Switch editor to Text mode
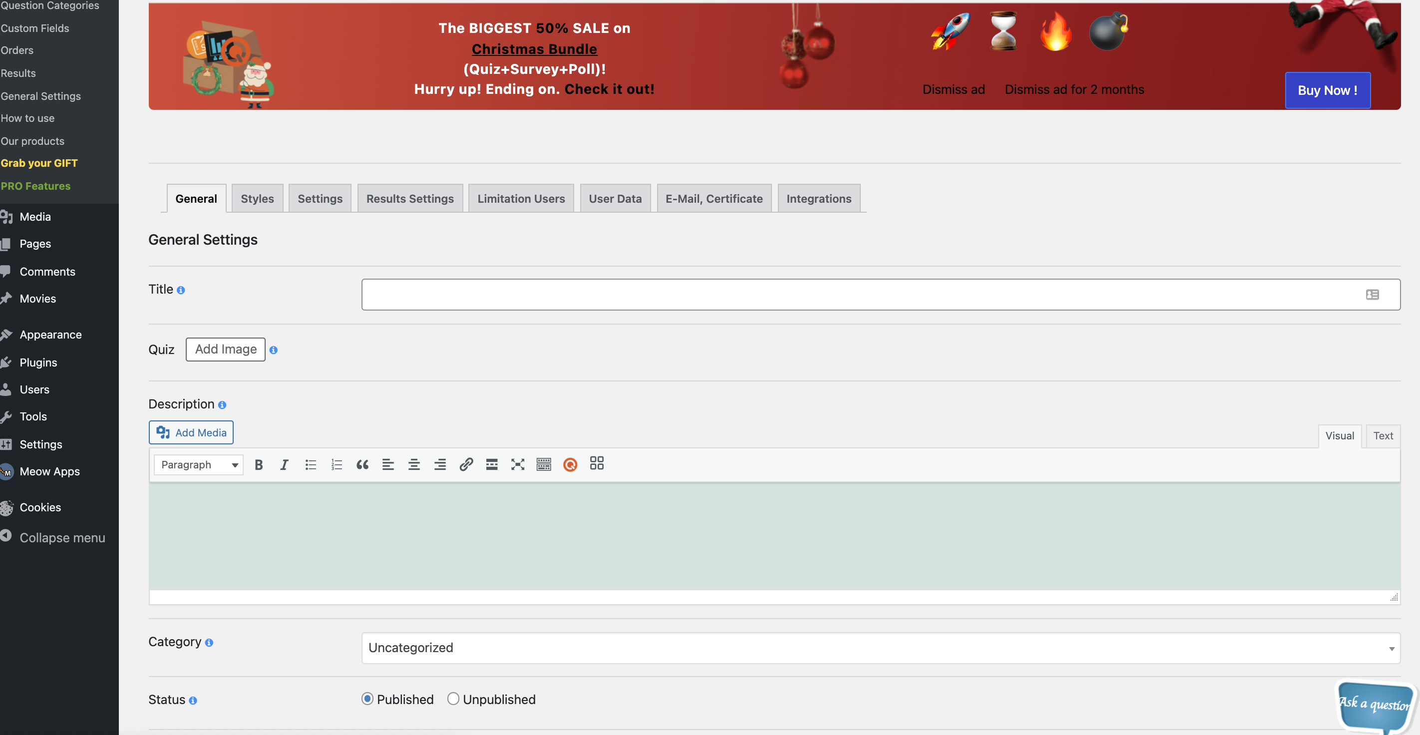Screen dimensions: 1420x735 click(1383, 435)
